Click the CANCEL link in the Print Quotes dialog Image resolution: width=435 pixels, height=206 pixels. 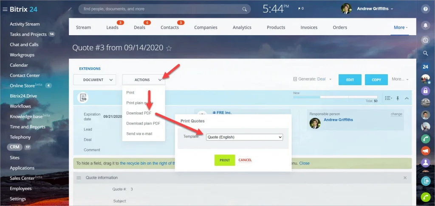click(245, 160)
